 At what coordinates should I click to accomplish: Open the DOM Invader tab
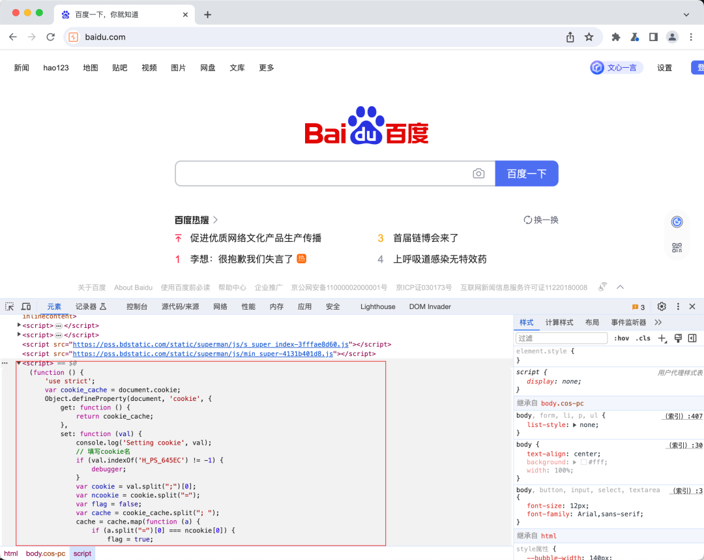pos(430,306)
